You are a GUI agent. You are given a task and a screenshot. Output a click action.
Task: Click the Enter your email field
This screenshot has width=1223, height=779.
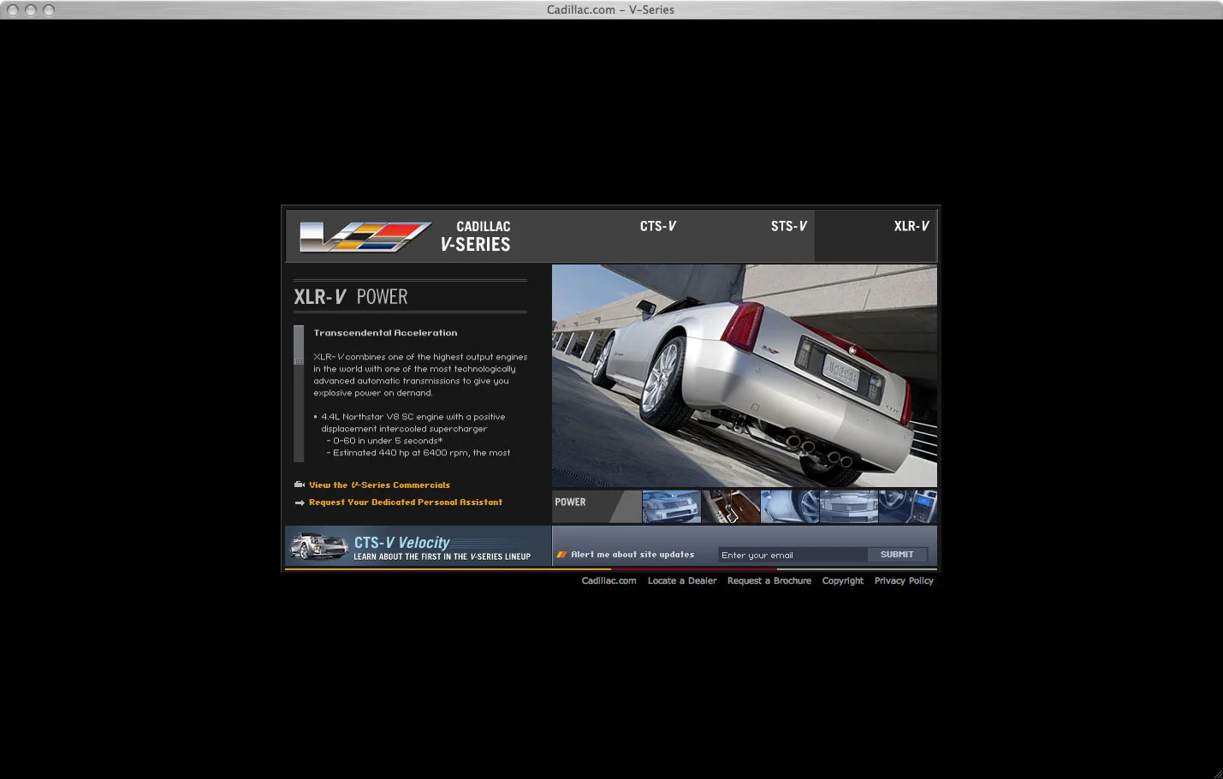coord(793,555)
